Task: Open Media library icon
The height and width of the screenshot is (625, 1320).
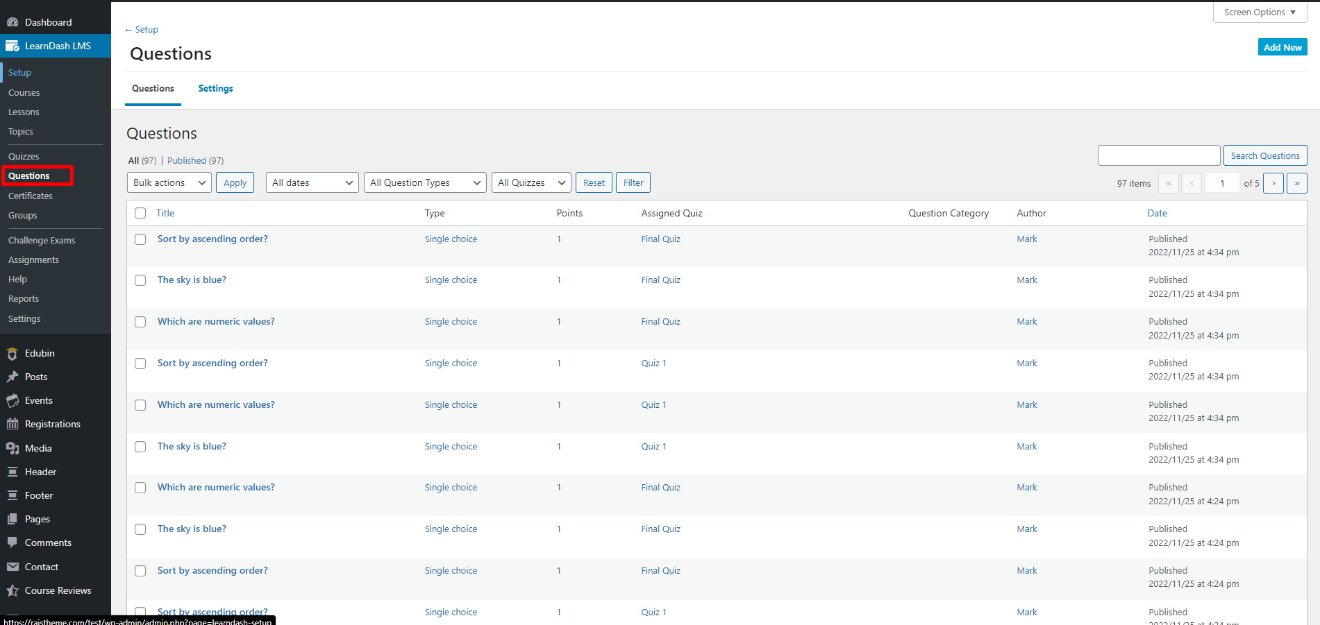Action: [x=12, y=449]
